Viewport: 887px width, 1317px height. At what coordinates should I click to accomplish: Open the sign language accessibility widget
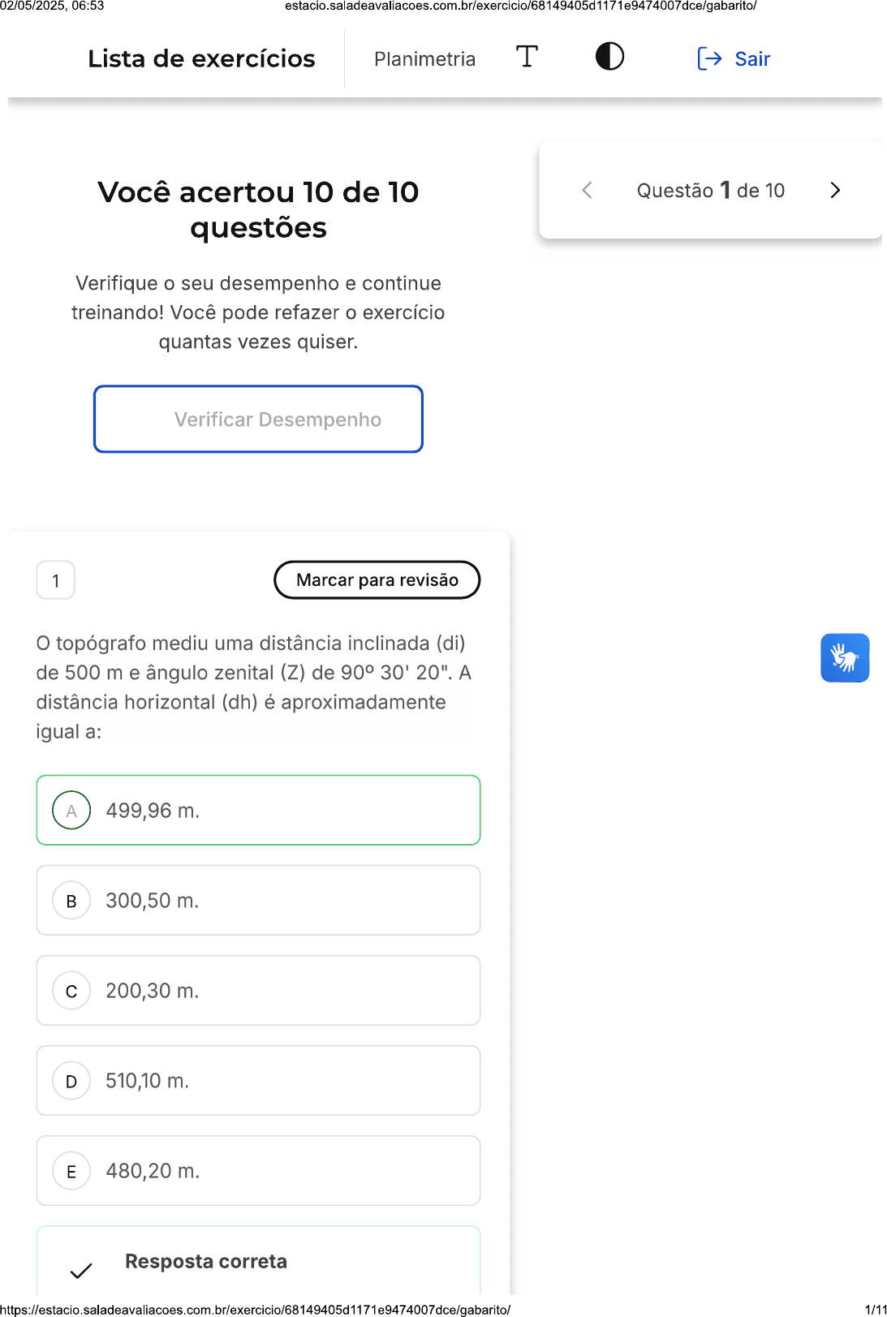[844, 657]
